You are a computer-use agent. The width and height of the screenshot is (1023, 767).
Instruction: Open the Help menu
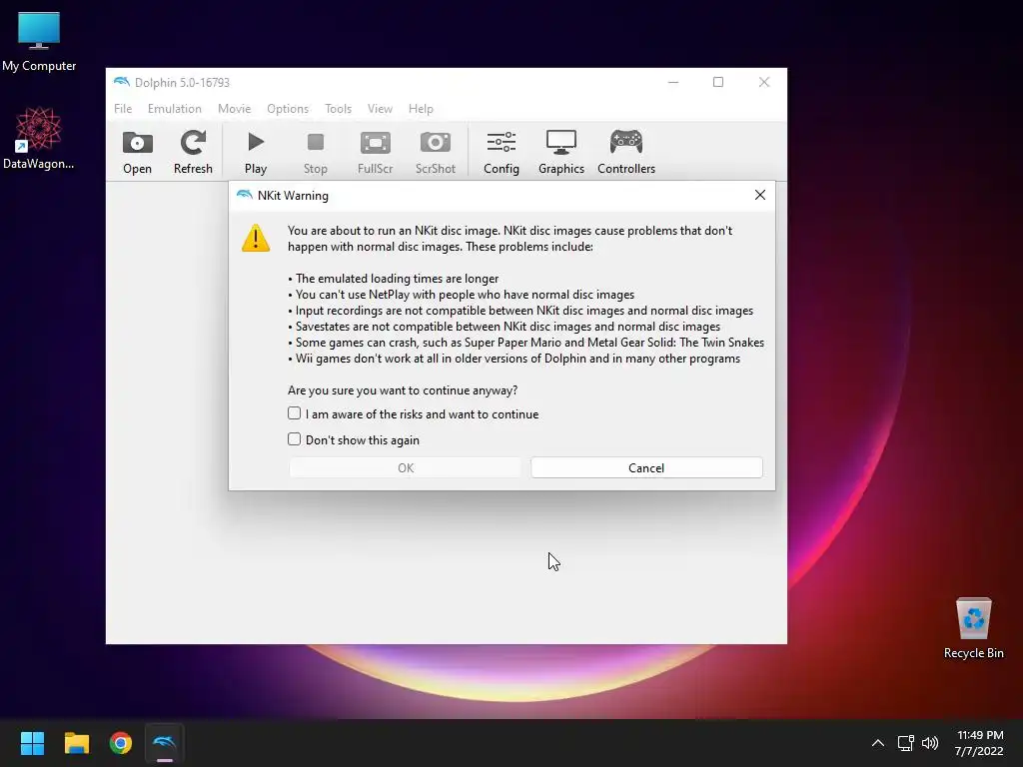tap(421, 108)
